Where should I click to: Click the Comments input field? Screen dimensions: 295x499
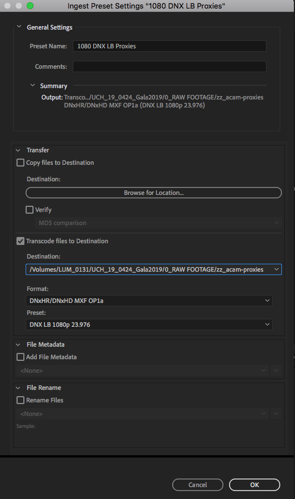pyautogui.click(x=169, y=66)
